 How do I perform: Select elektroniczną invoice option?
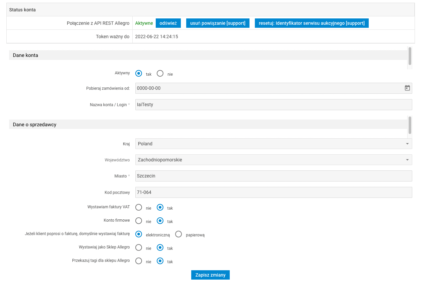[139, 234]
